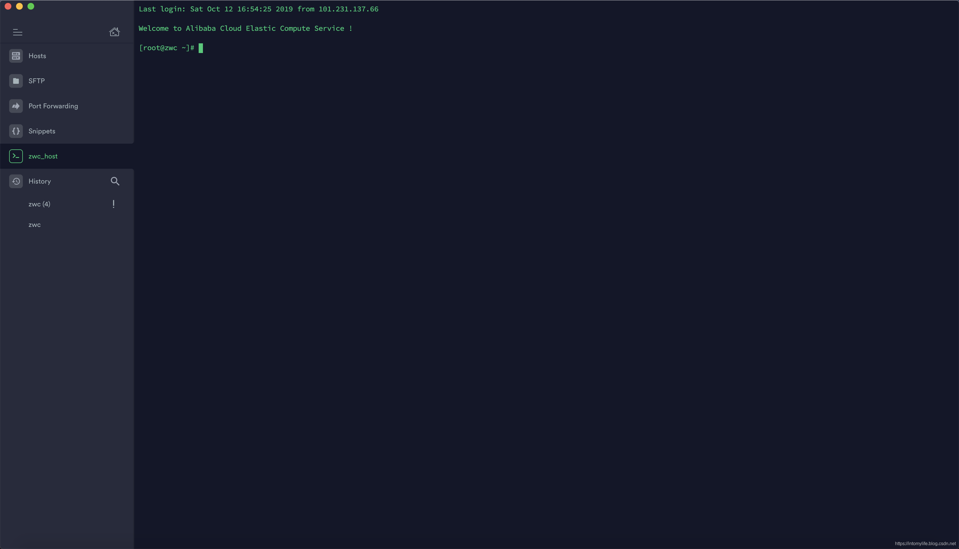The width and height of the screenshot is (959, 549).
Task: Click the Hosts server icon
Action: coord(16,56)
